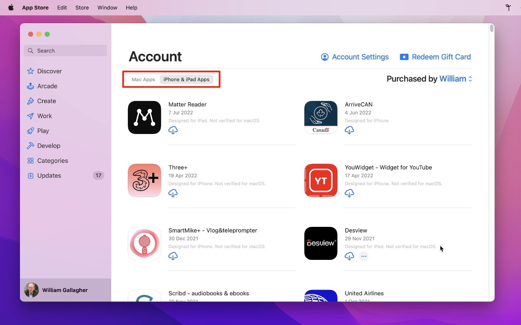Download SmartMike+ via cloud icon
The width and height of the screenshot is (521, 325).
(x=173, y=256)
